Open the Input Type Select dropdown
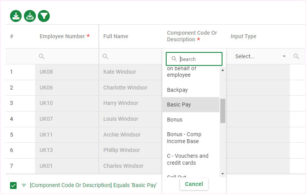The image size is (306, 194). click(260, 56)
